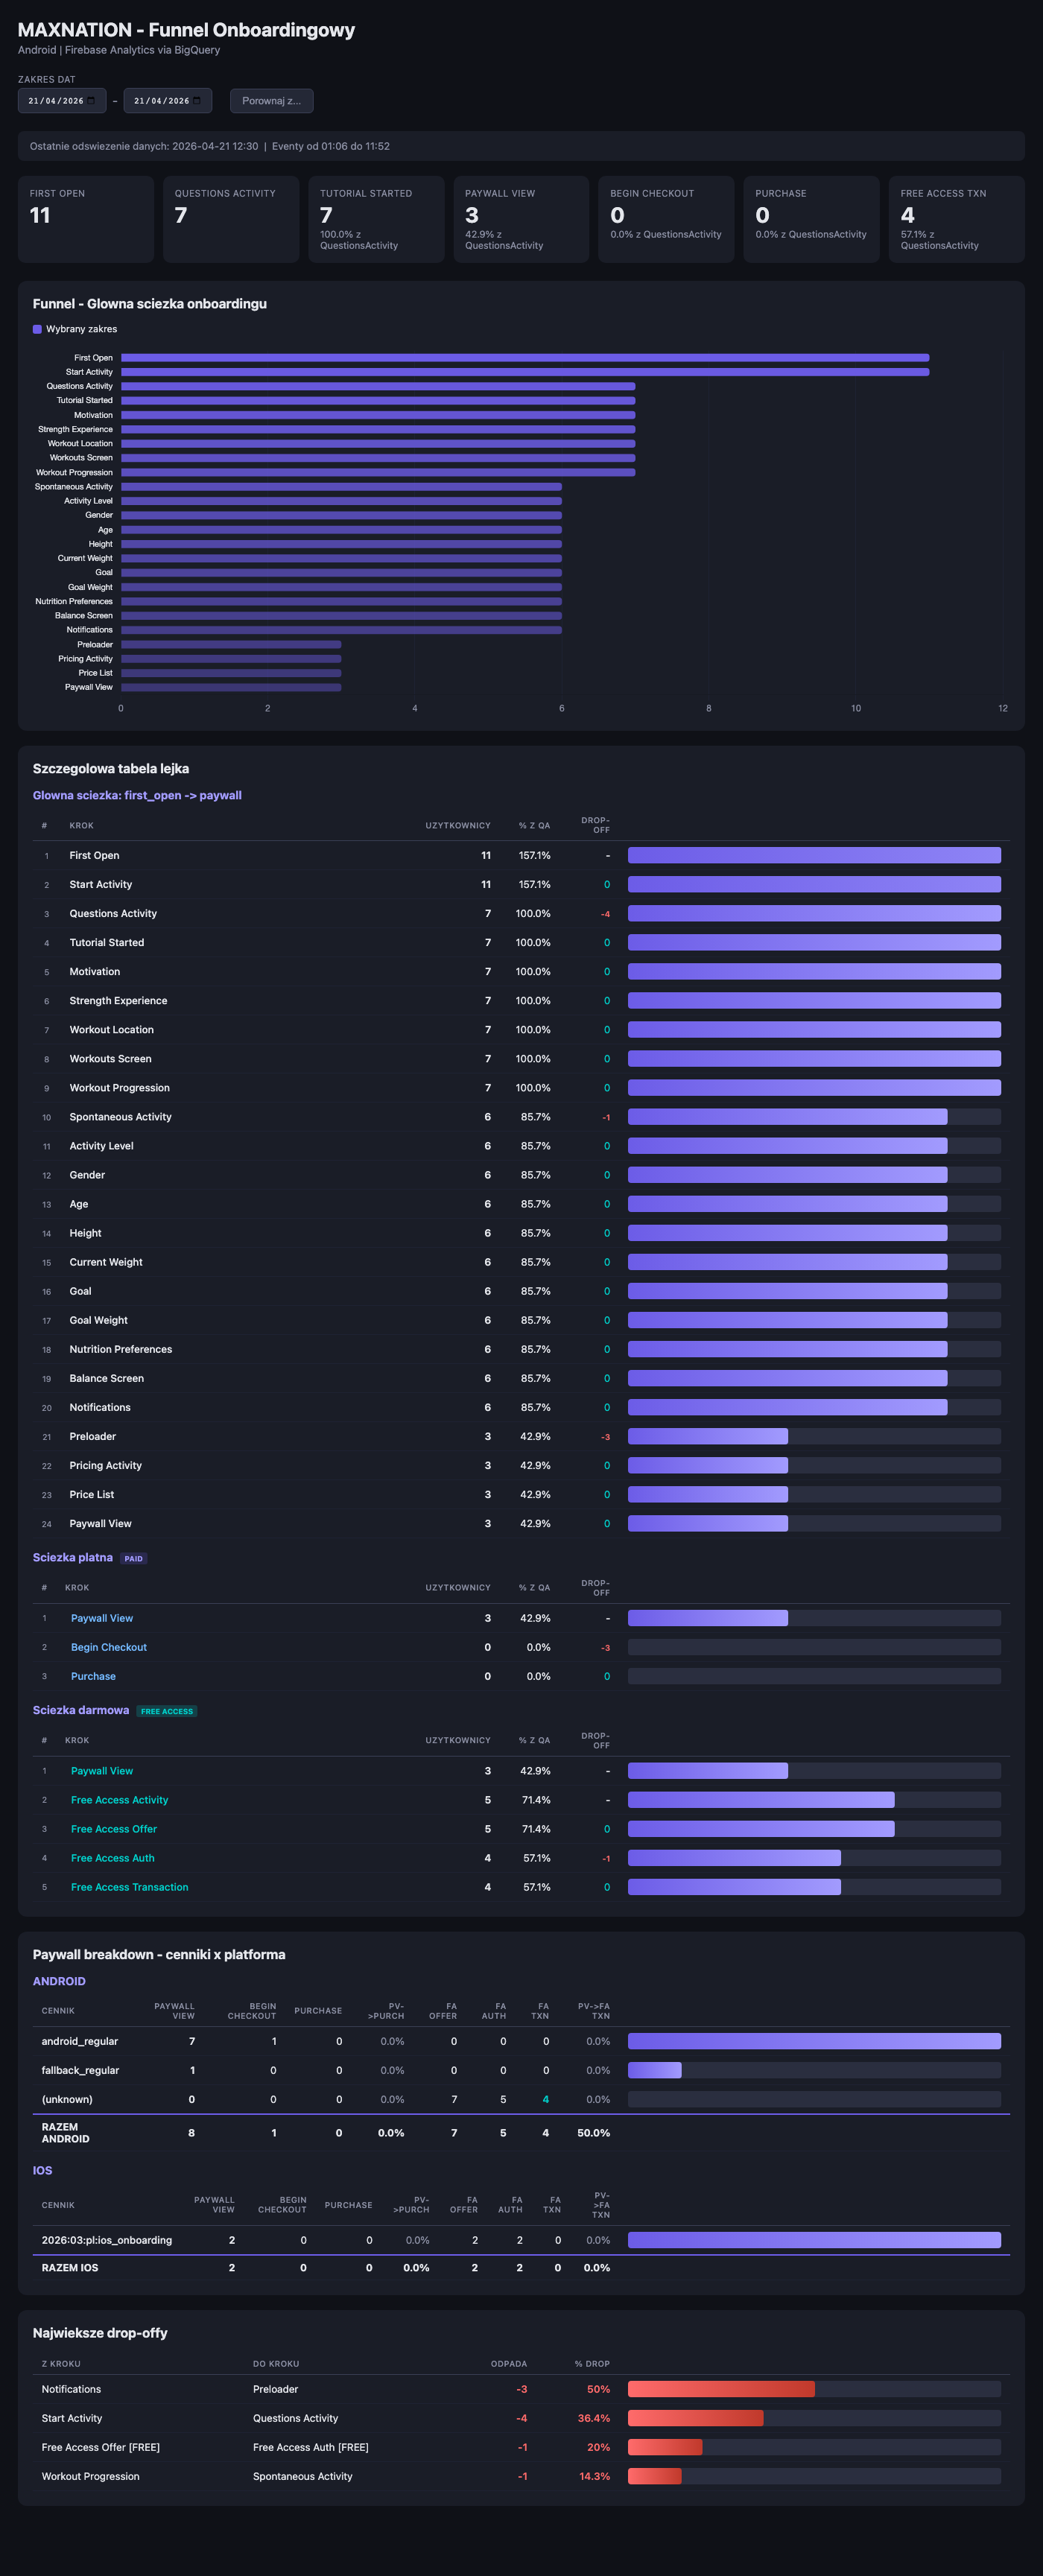The image size is (1043, 2576).
Task: Open calendar picker in end date field
Action: [x=197, y=101]
